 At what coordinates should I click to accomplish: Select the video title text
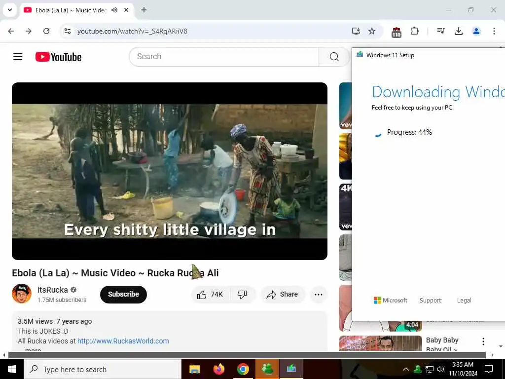[x=115, y=273]
